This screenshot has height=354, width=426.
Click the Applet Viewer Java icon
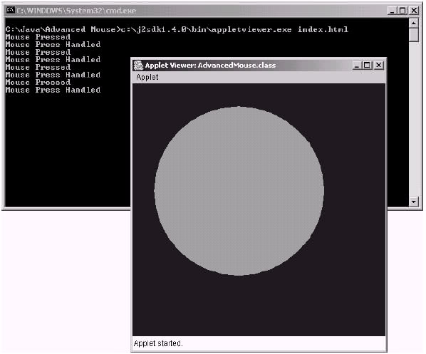click(138, 66)
